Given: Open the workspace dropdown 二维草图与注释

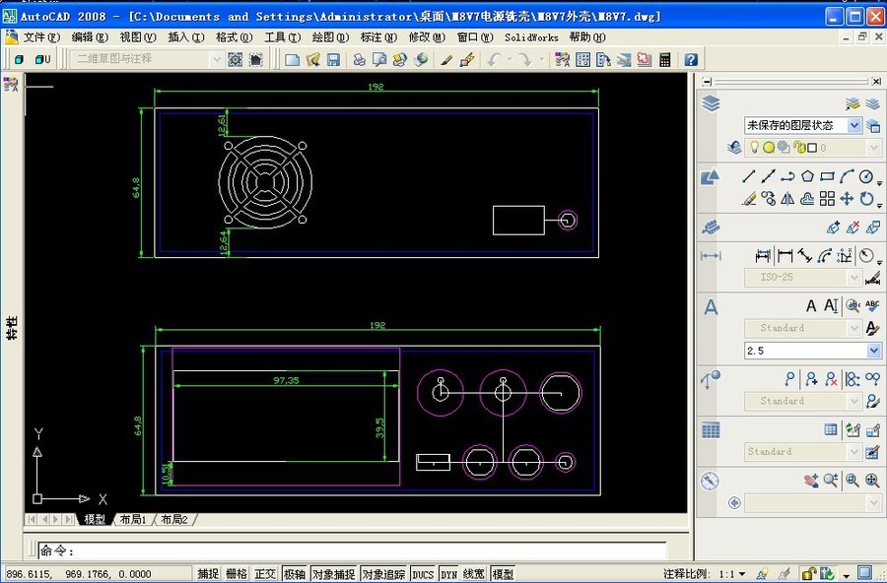Looking at the screenshot, I should pyautogui.click(x=147, y=59).
